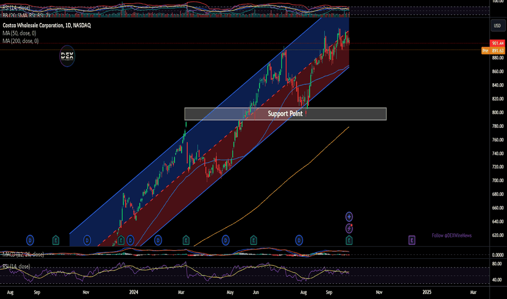Click the 880.00 price axis label
The height and width of the screenshot is (299, 507).
[498, 58]
